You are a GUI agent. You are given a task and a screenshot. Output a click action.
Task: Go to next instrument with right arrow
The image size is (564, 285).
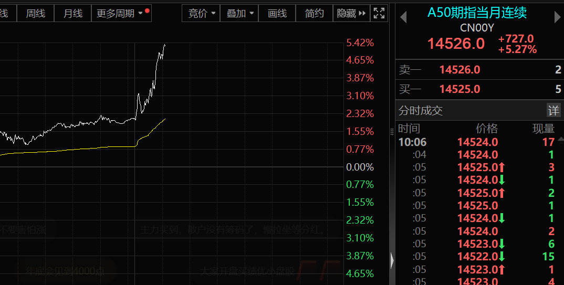coord(557,17)
